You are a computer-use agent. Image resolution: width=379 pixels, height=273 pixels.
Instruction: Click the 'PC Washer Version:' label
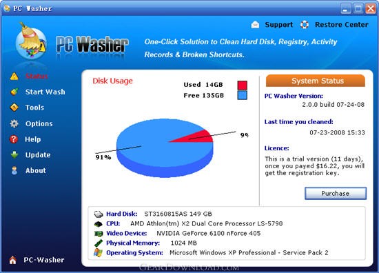[x=294, y=96]
